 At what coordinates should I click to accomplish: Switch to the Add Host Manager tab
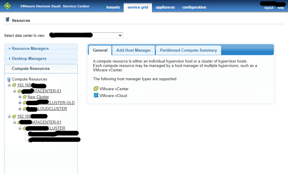click(x=133, y=50)
